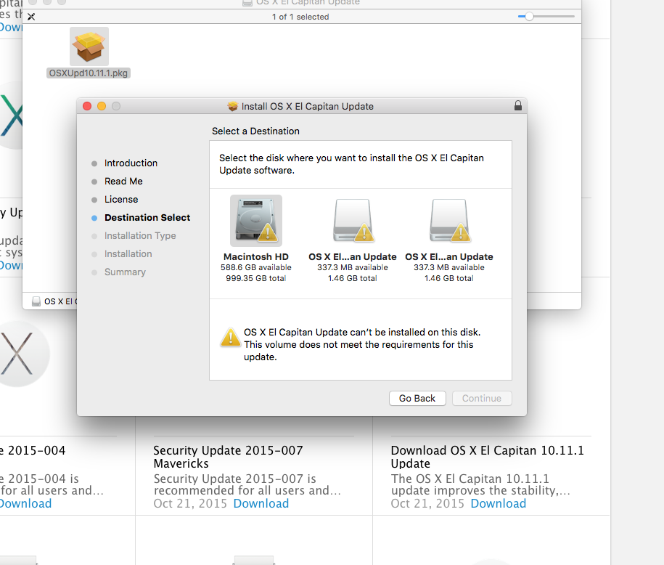This screenshot has height=565, width=664.
Task: Click the crossed tools icon in Finder window
Action: [31, 17]
